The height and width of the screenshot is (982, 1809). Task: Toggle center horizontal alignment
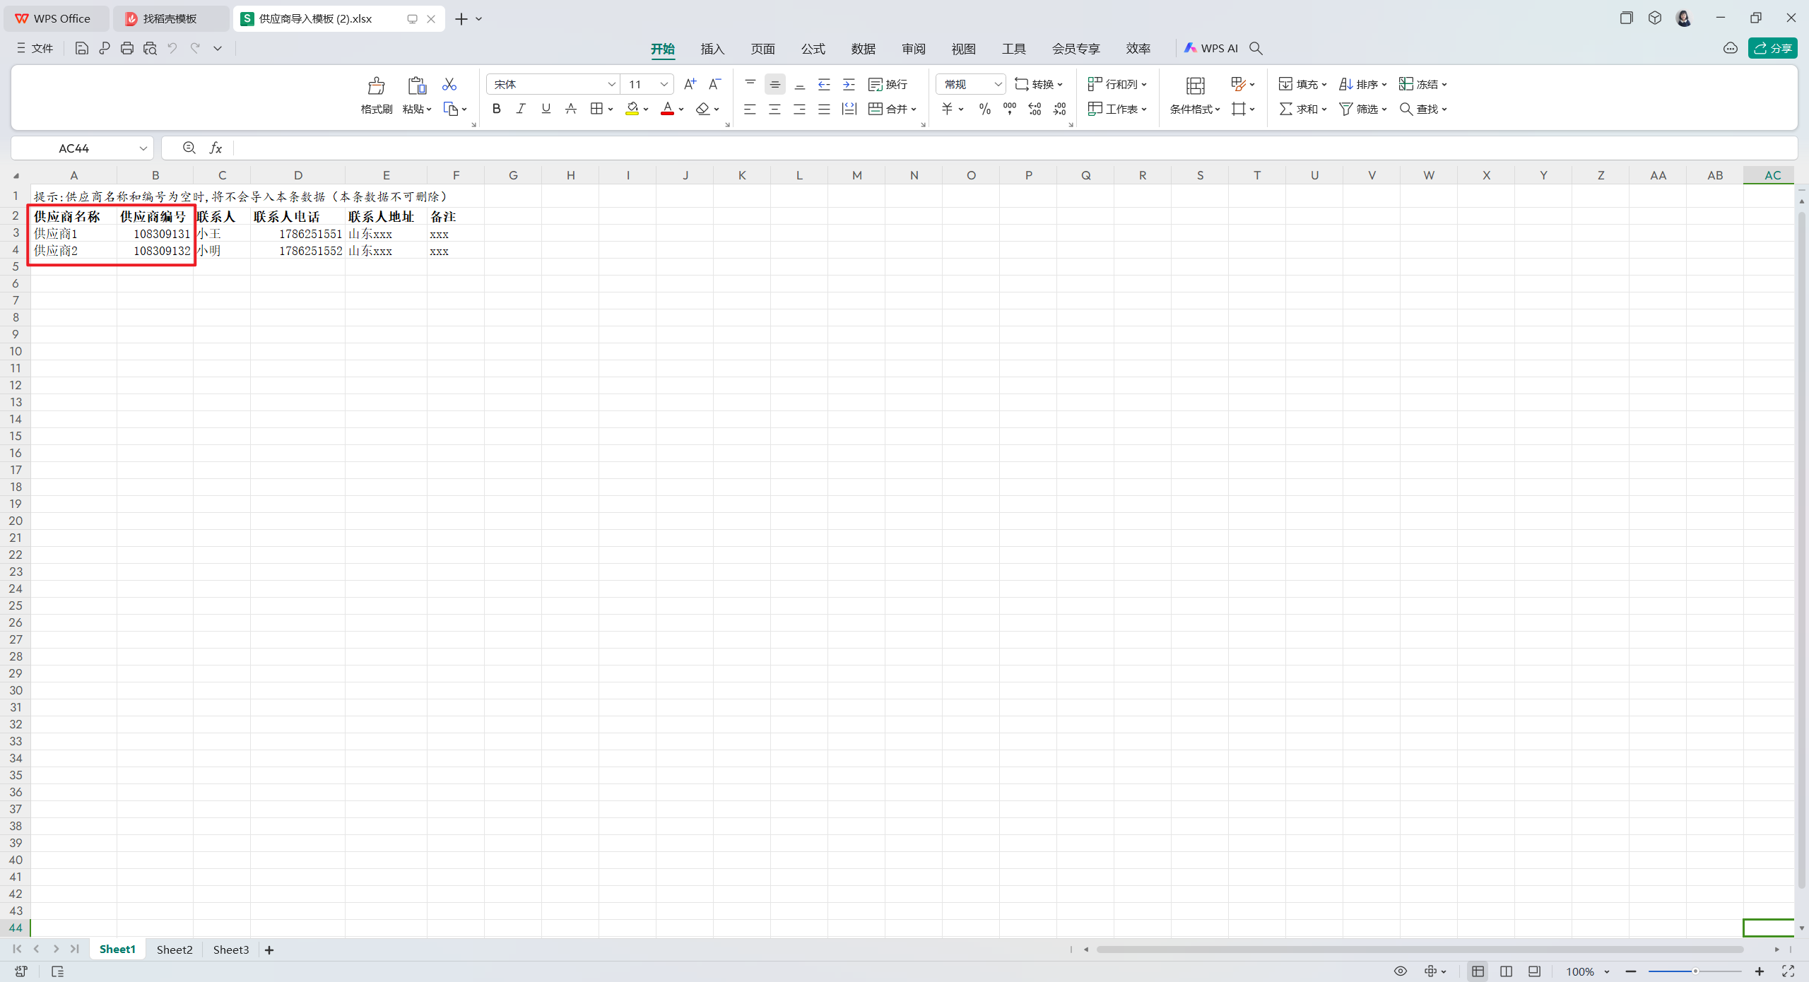(x=774, y=109)
